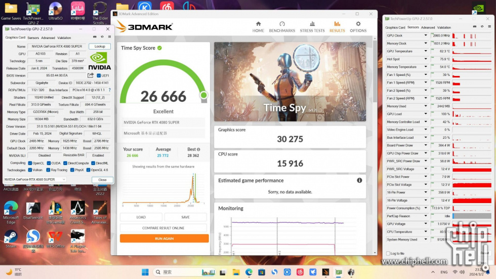Switch to Sensors tab in left GPU-Z window
Image resolution: width=496 pixels, height=279 pixels.
(33, 37)
